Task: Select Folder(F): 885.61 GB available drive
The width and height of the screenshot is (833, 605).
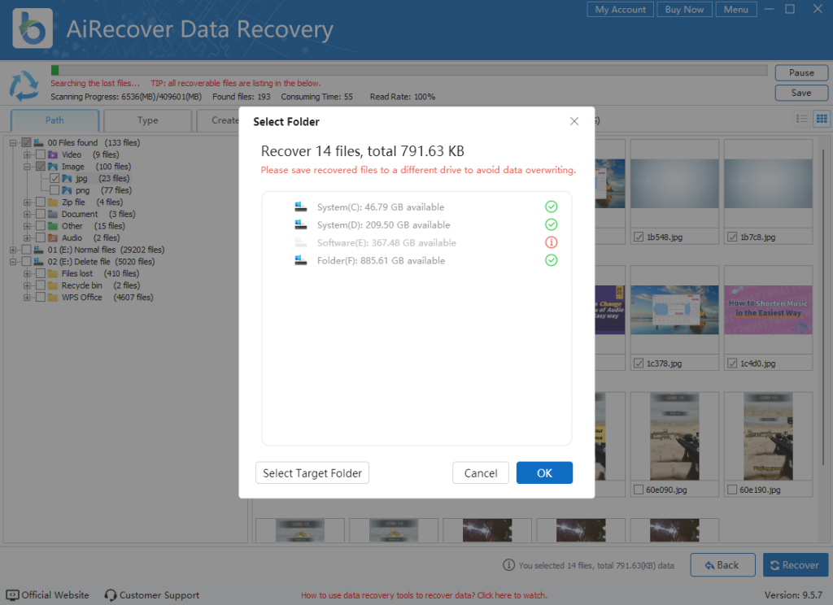Action: point(416,260)
